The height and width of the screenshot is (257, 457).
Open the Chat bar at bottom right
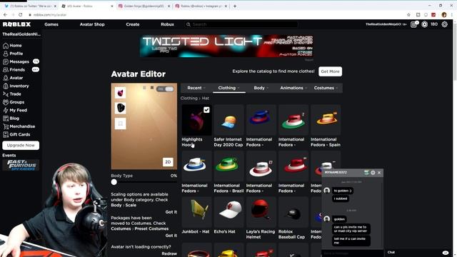pyautogui.click(x=417, y=253)
